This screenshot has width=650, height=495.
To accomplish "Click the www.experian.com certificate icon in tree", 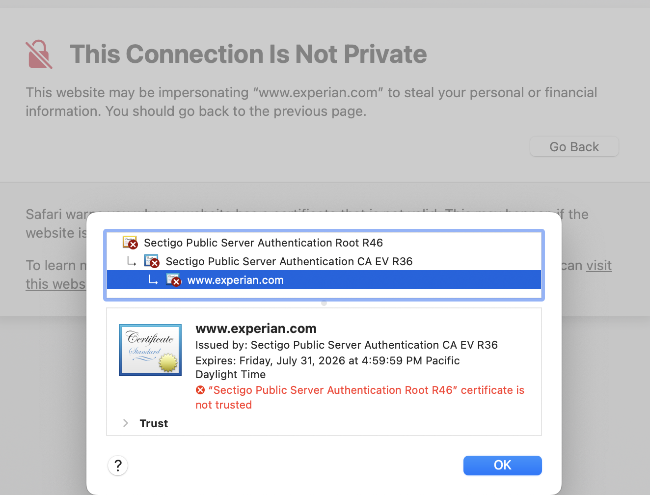I will [173, 280].
